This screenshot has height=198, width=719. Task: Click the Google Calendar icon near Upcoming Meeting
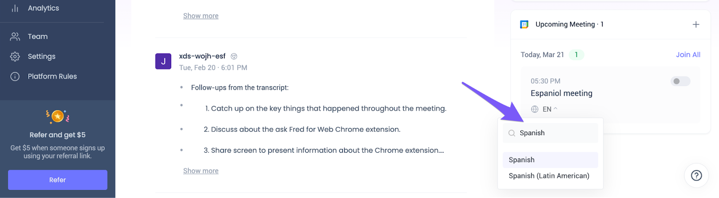point(524,24)
